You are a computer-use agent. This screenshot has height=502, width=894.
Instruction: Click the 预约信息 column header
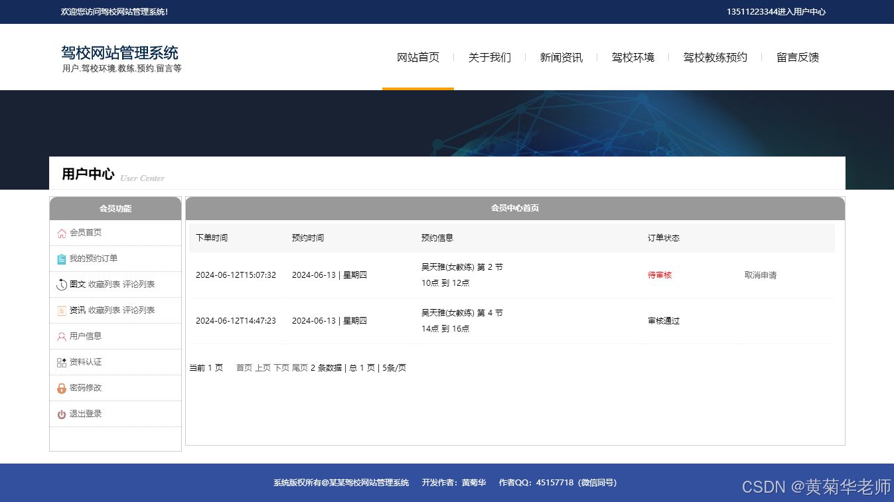click(437, 238)
